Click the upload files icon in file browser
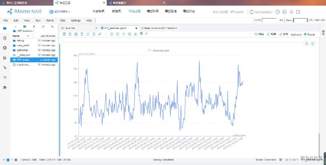 coord(34,26)
